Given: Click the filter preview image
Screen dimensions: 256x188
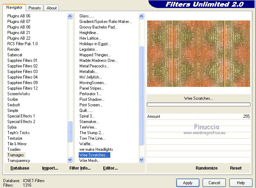Looking at the screenshot, I should click(198, 54).
